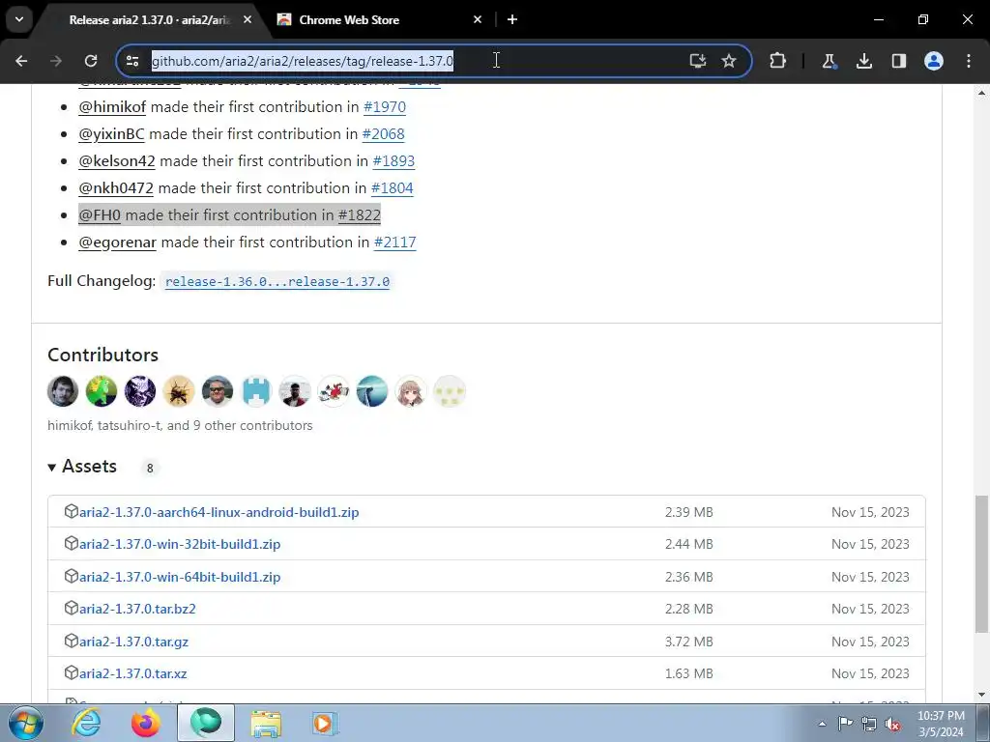Click the green dragon contributor avatar
The width and height of the screenshot is (990, 742).
click(x=101, y=391)
